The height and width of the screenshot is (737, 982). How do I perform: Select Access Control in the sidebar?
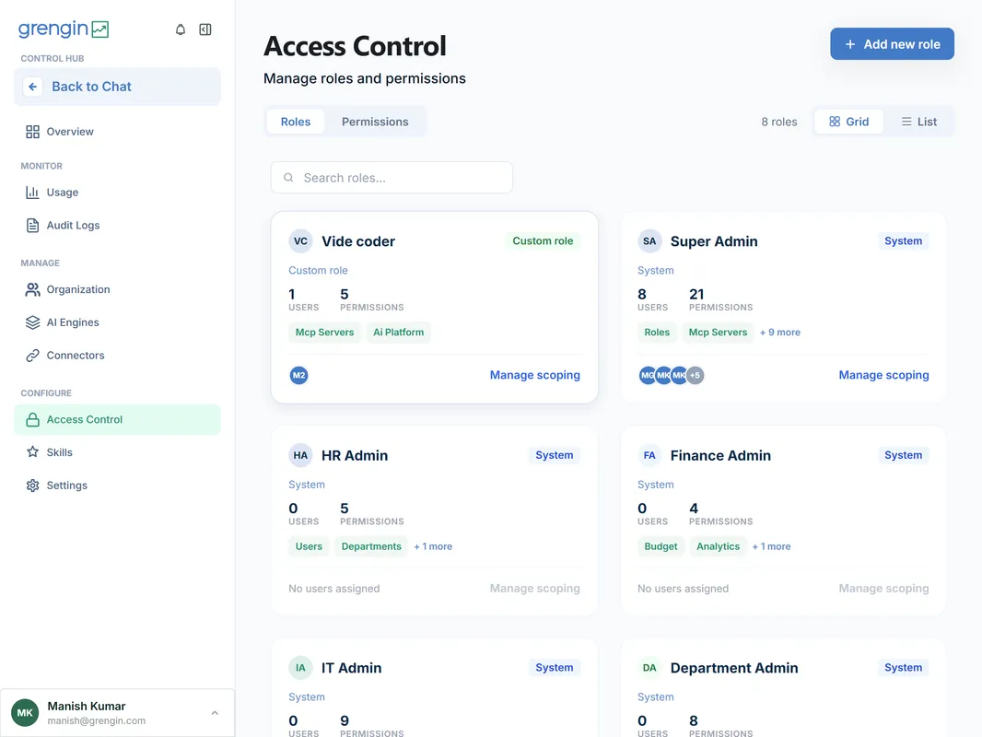[117, 419]
